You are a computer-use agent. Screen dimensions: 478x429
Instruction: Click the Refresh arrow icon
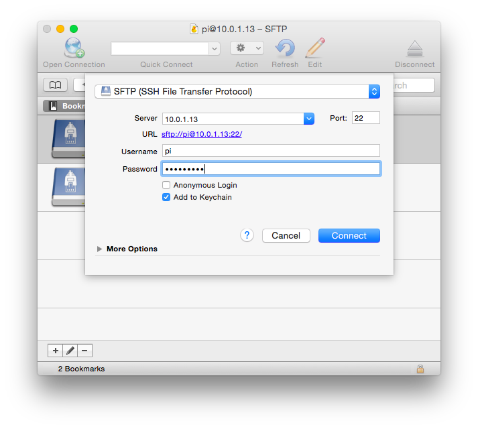point(285,48)
